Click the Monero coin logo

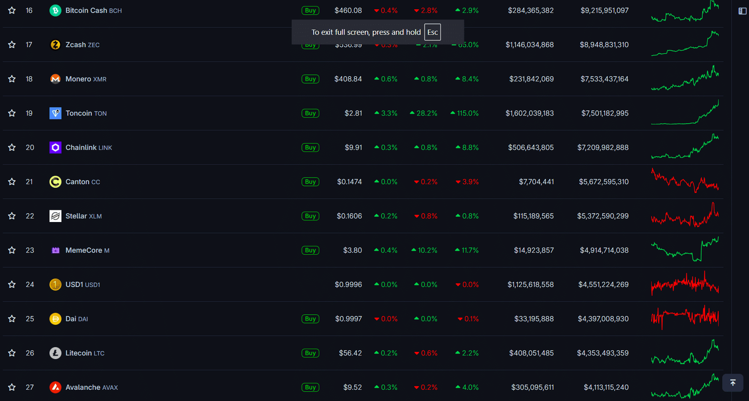(x=55, y=79)
